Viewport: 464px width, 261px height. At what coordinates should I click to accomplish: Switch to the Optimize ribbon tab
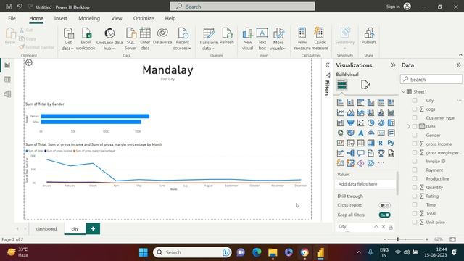144,18
